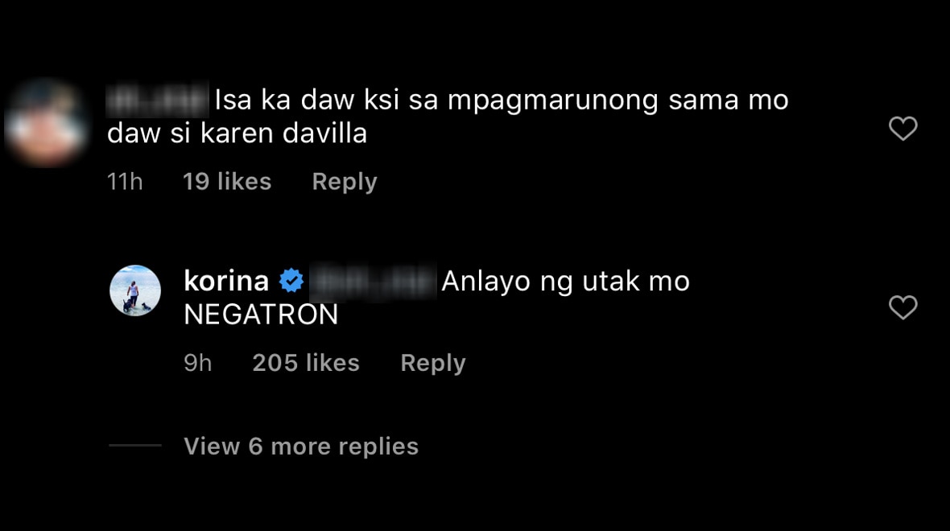Reply to korina's NEGATRON comment
This screenshot has height=531, width=950.
coord(433,364)
